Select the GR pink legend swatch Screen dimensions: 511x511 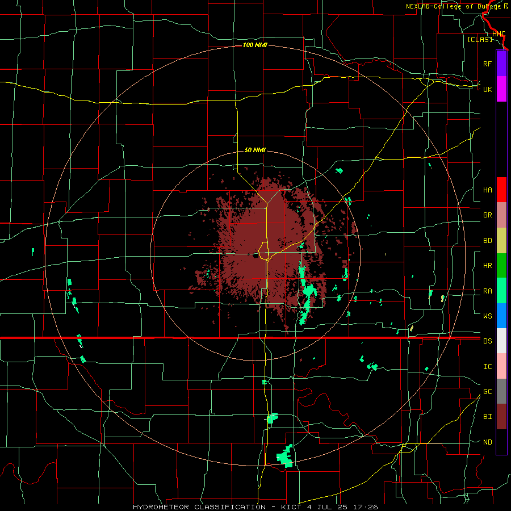pos(501,215)
